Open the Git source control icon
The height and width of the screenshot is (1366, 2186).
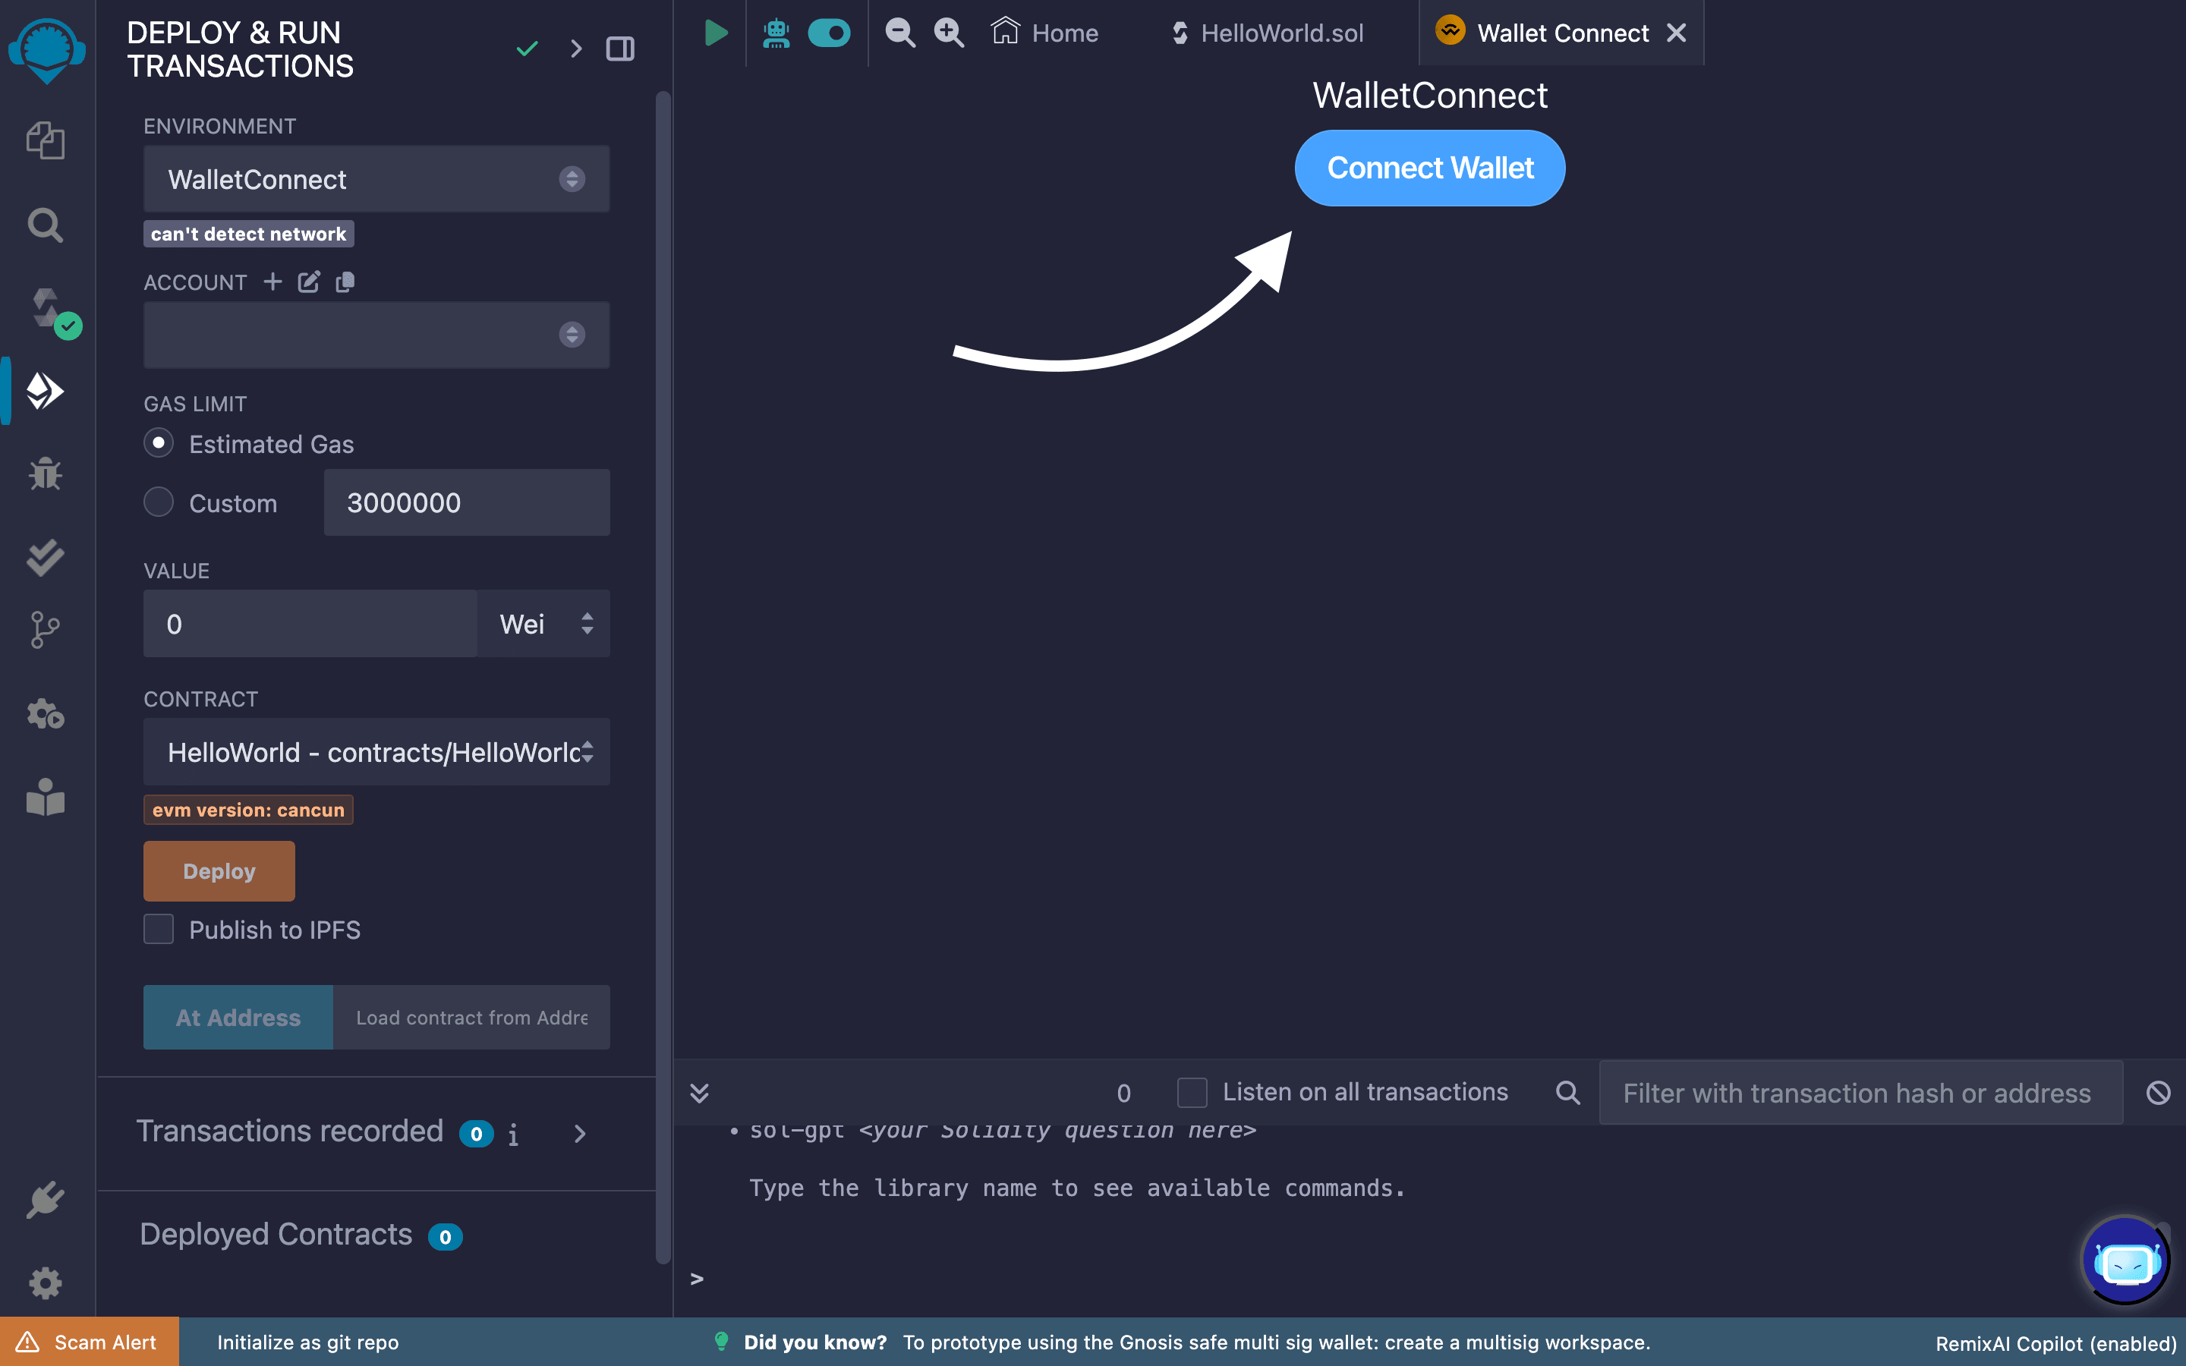[x=46, y=630]
